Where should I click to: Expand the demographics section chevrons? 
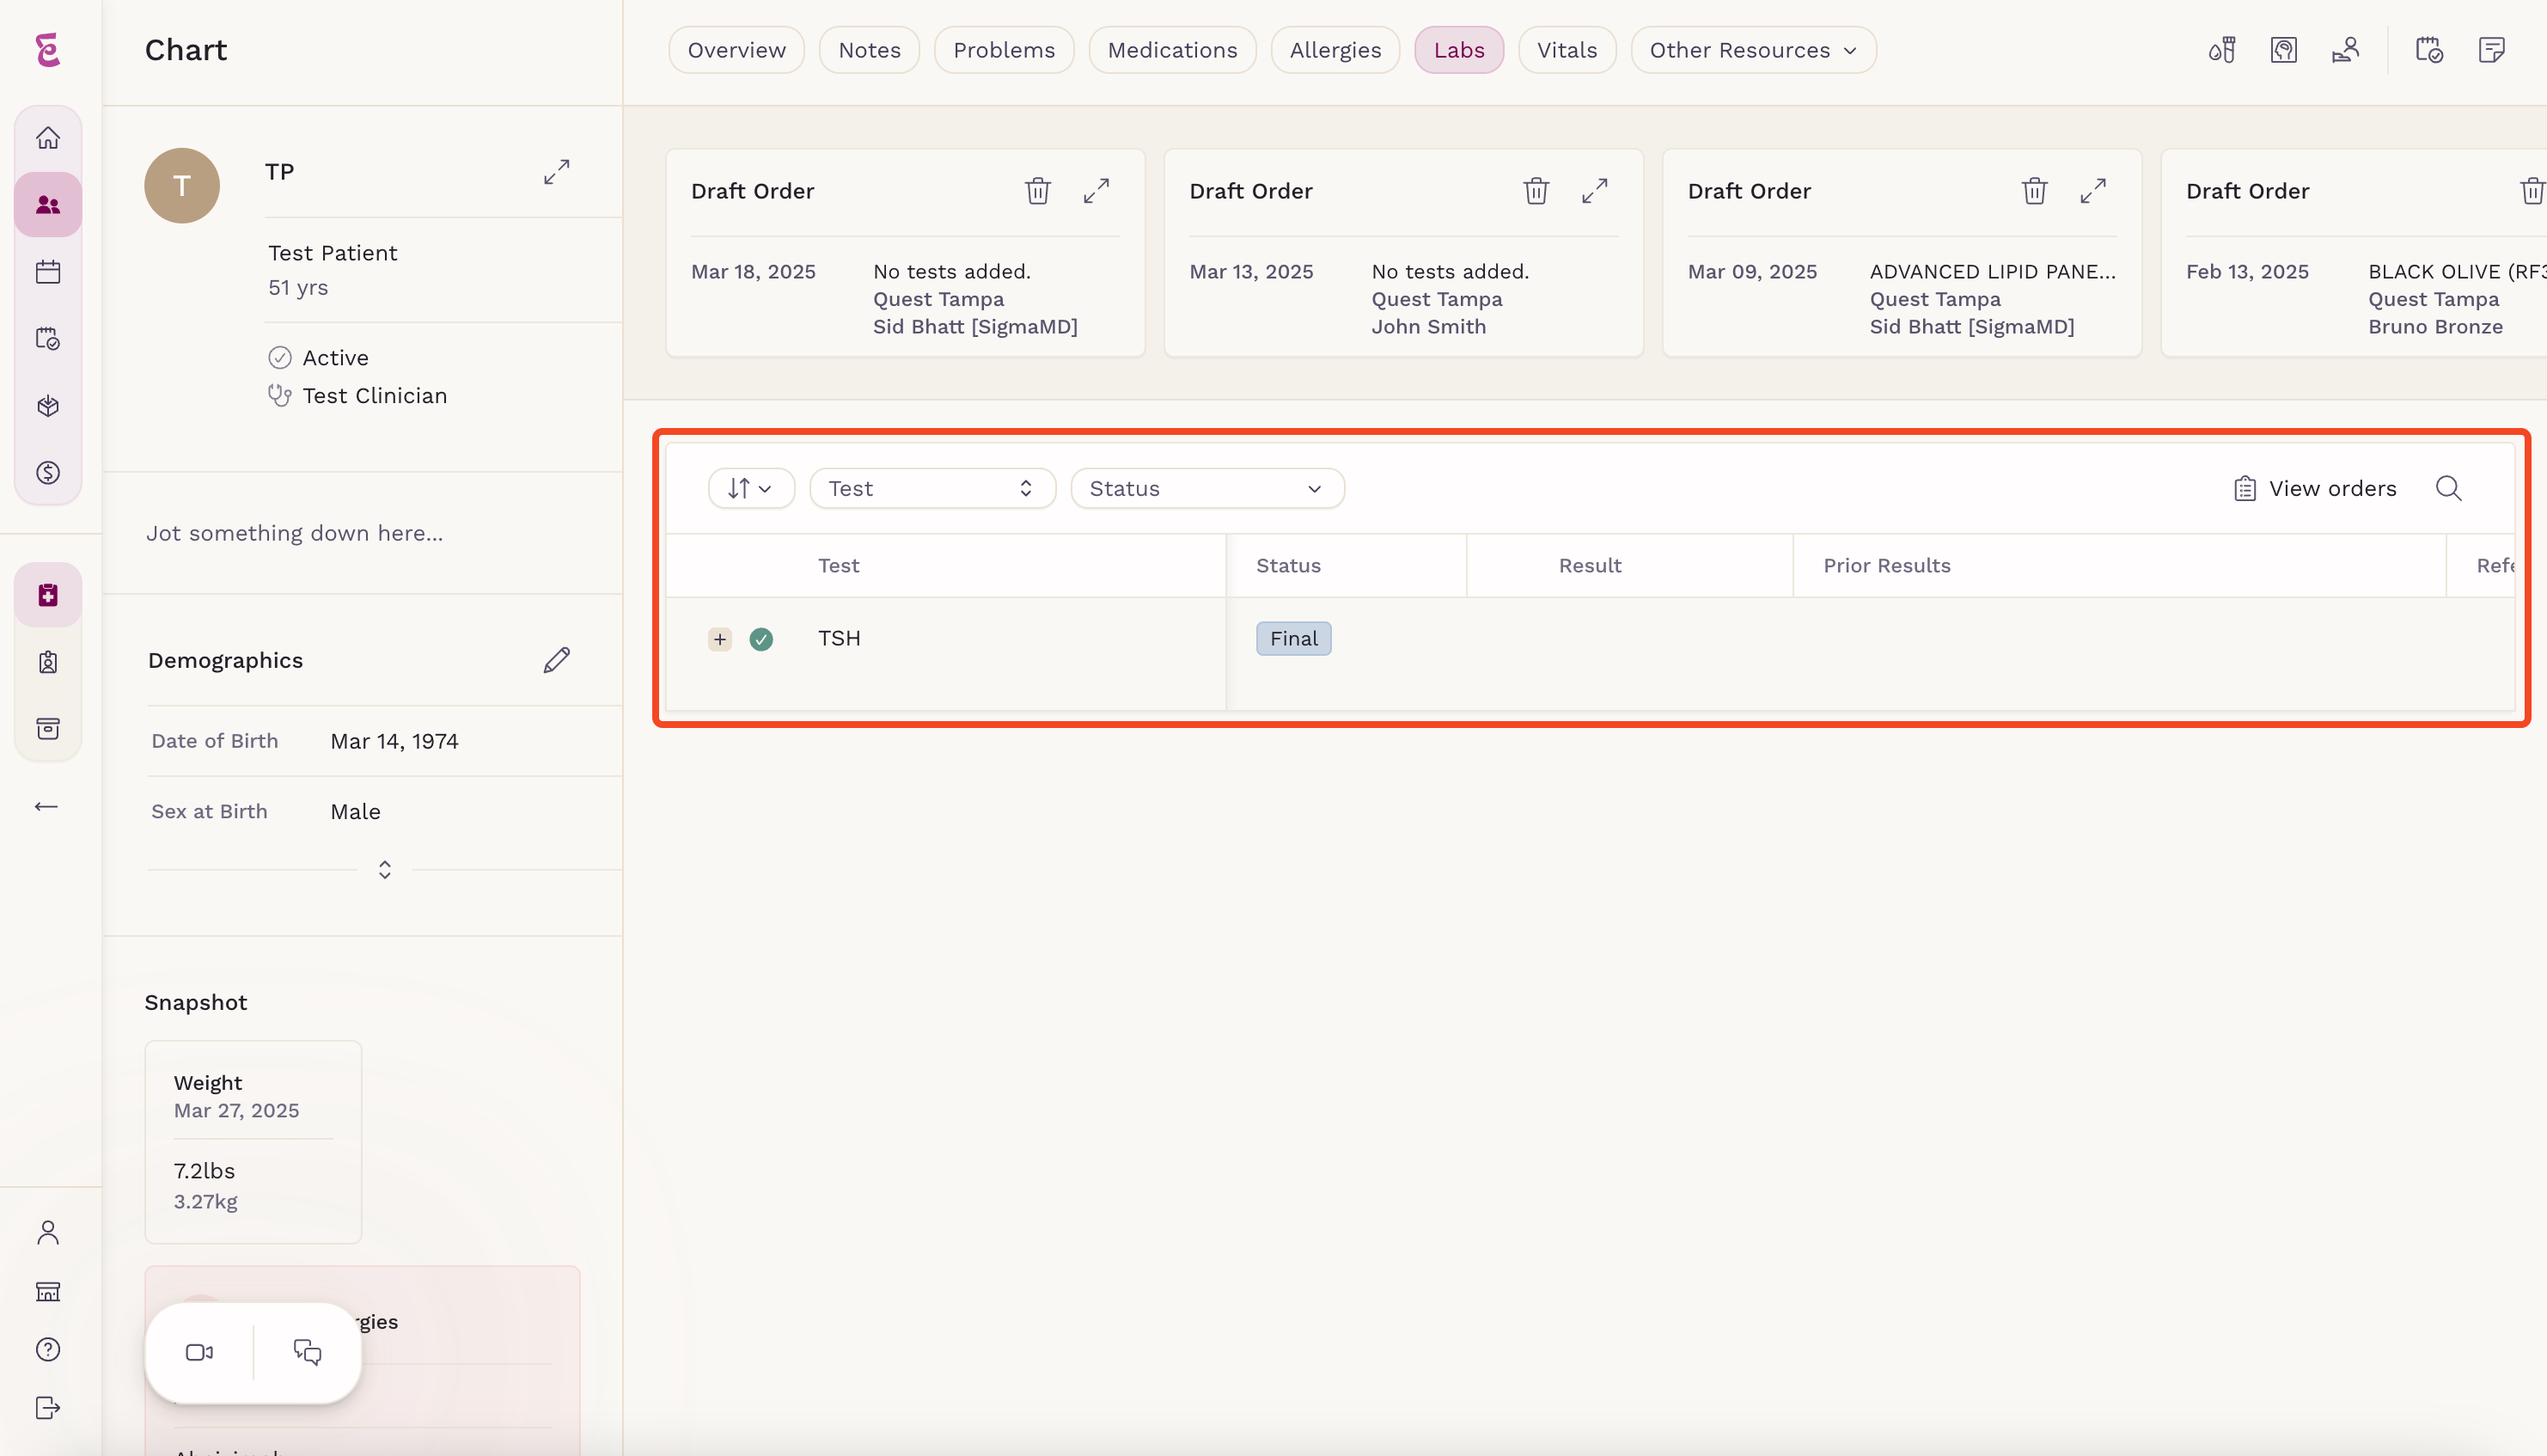(385, 869)
